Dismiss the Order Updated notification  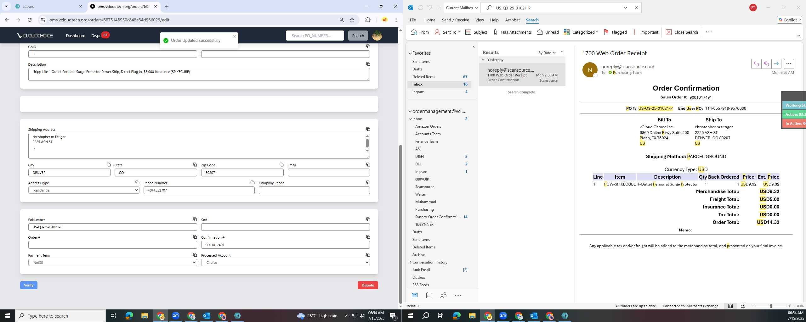pos(234,36)
